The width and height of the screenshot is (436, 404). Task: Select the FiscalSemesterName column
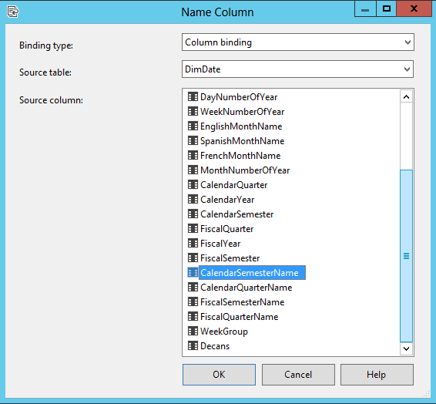coord(242,302)
